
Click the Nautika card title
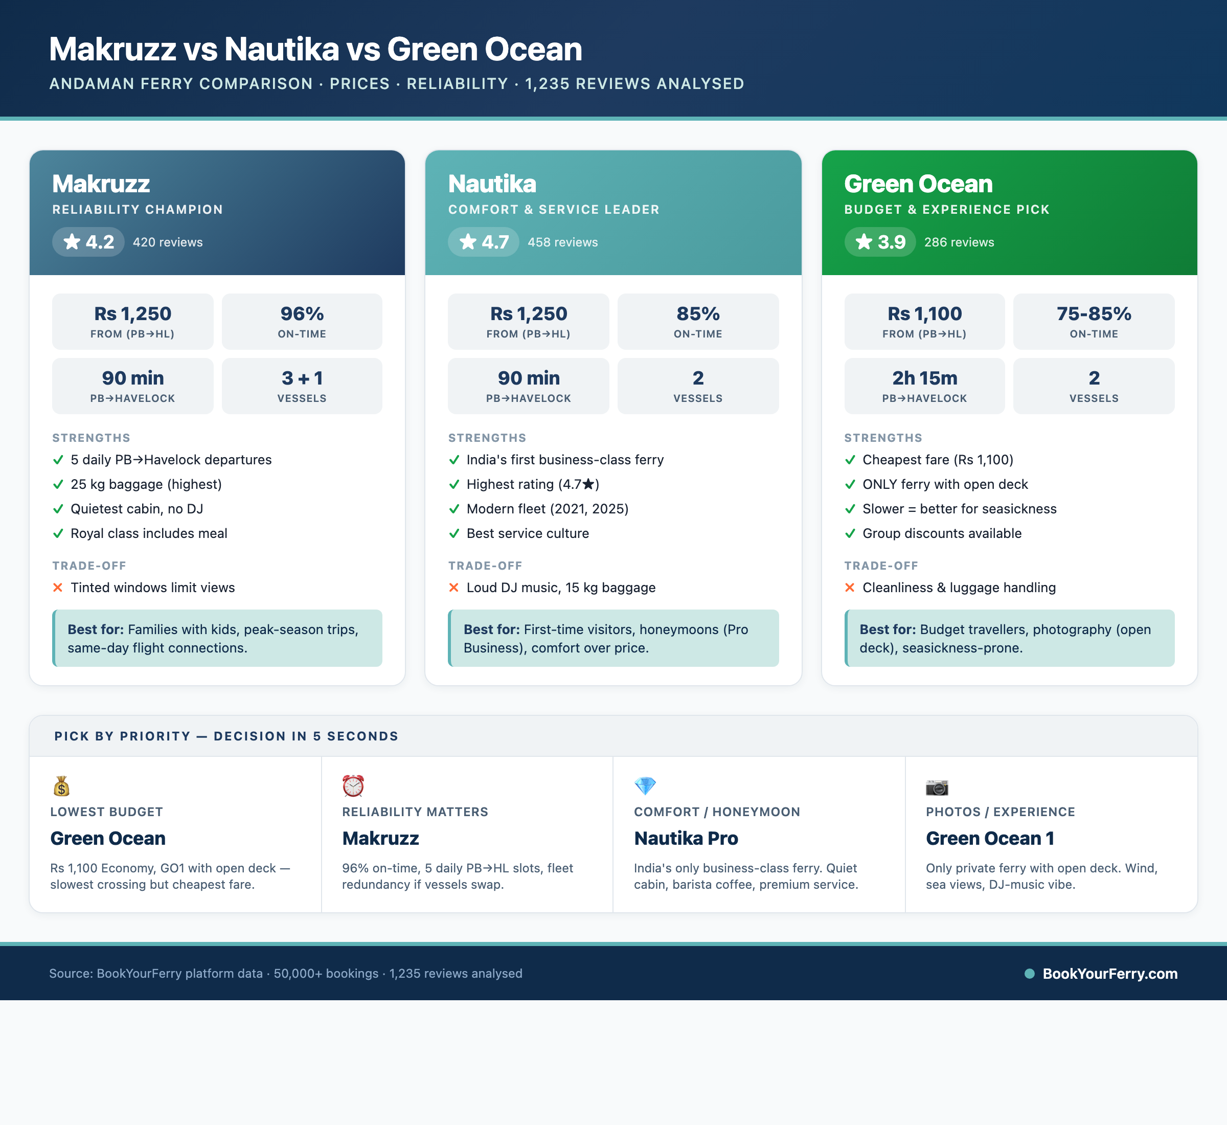492,184
